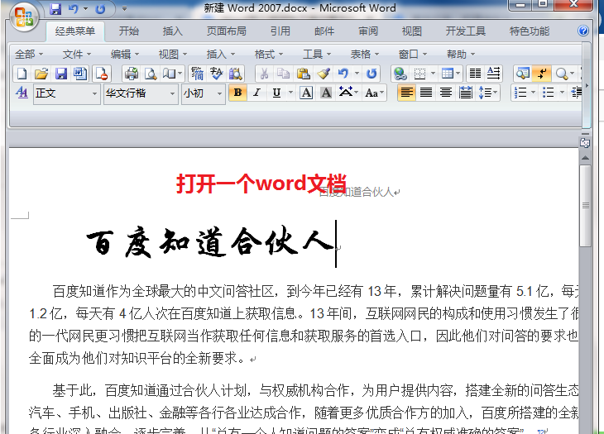Apply character shading A icon
Viewport: 604px width, 434px height.
pyautogui.click(x=326, y=93)
